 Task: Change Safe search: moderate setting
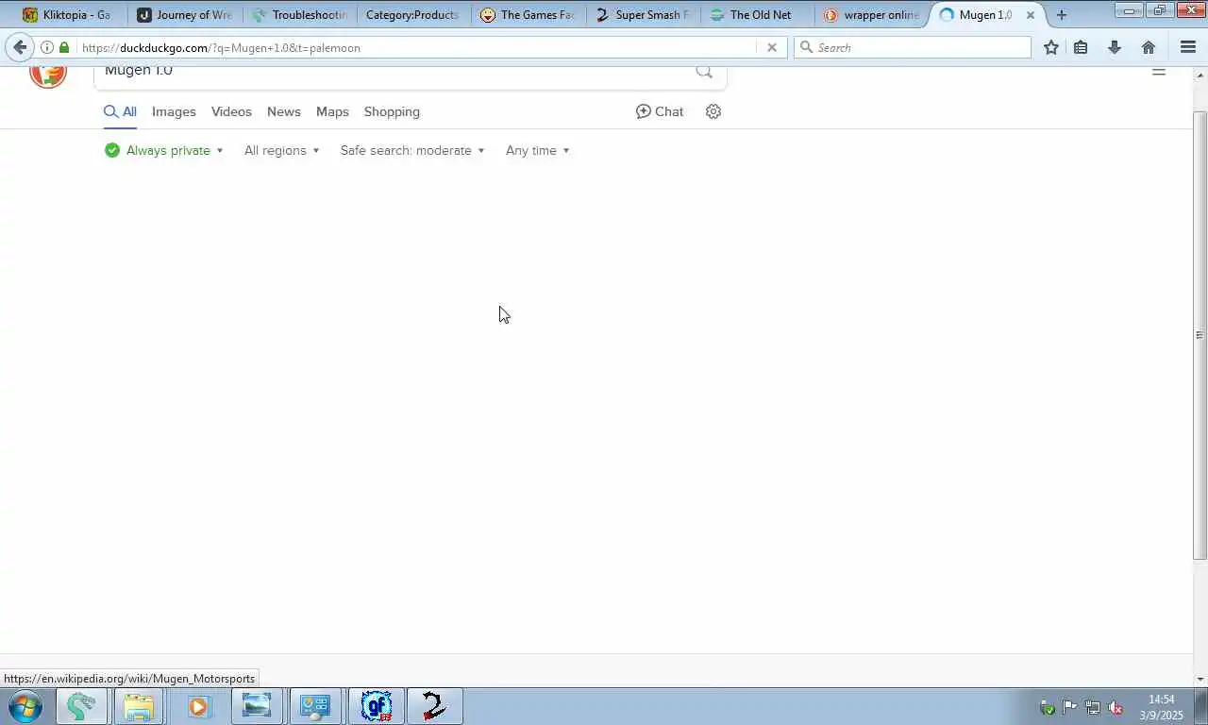coord(412,150)
